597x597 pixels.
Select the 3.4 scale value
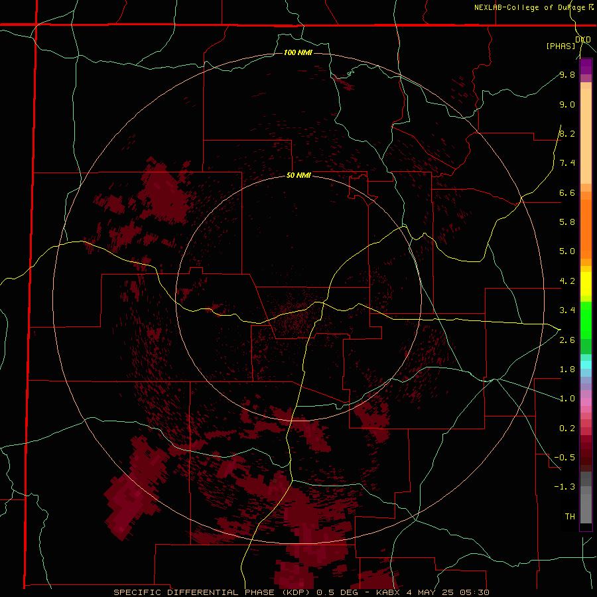(567, 310)
